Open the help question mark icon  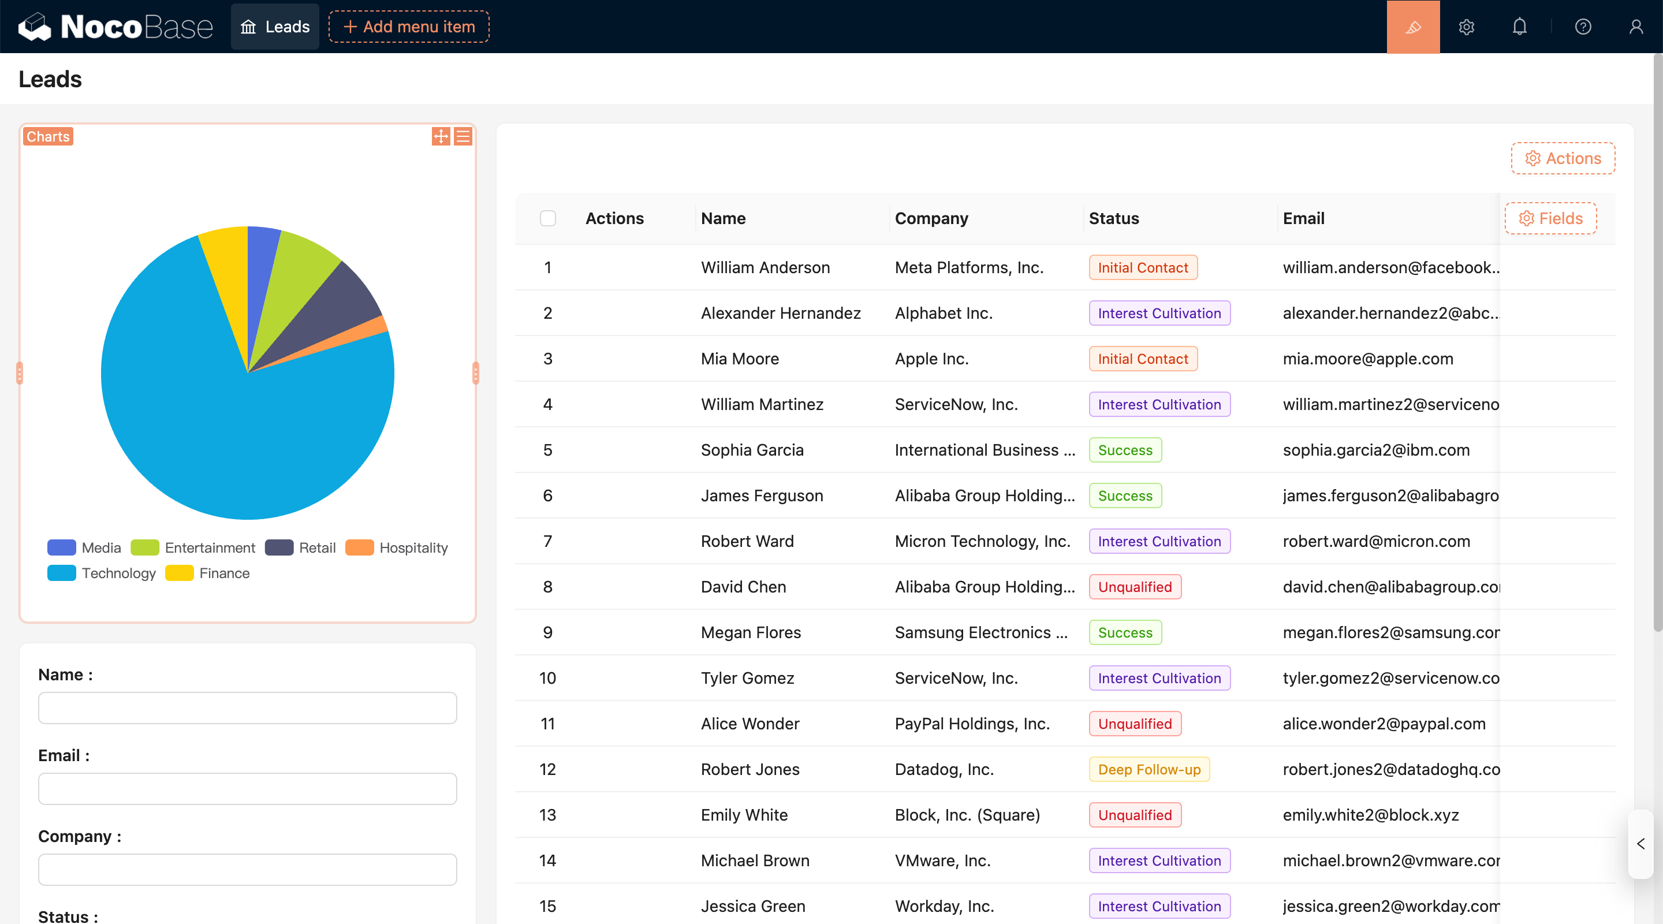coord(1582,27)
